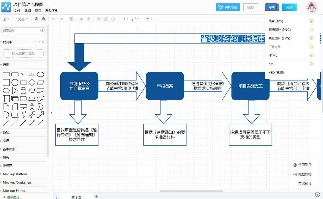Open the VIP介绍 page
This screenshot has width=323, height=199.
point(228,7)
